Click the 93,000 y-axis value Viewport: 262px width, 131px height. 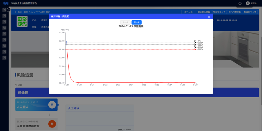62,41
